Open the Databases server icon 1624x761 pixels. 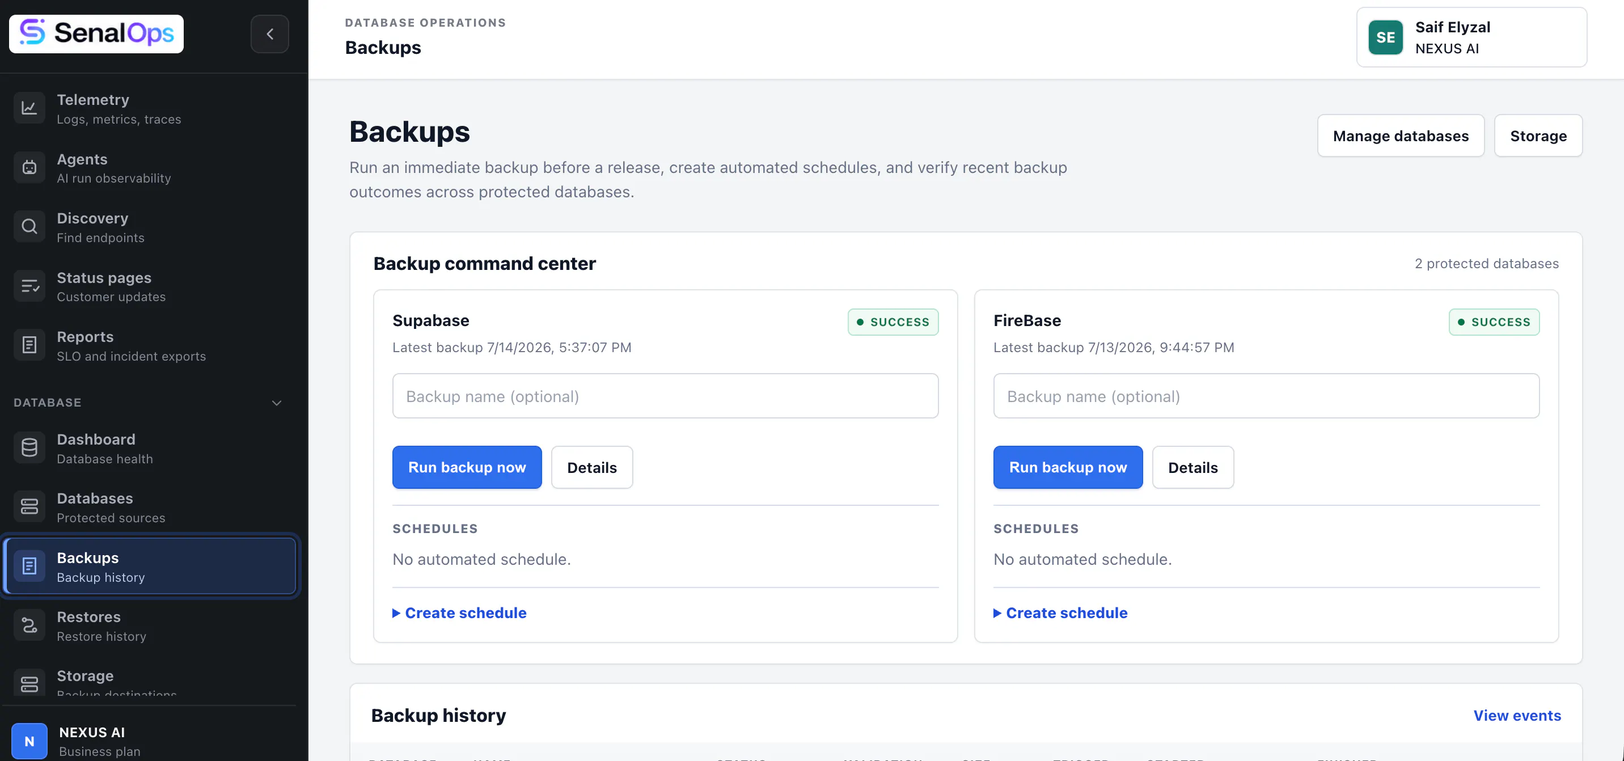tap(29, 507)
